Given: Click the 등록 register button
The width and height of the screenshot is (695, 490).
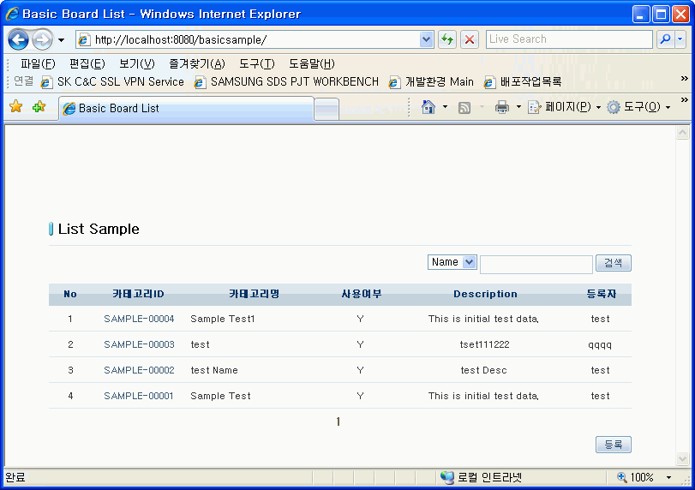Looking at the screenshot, I should (613, 444).
